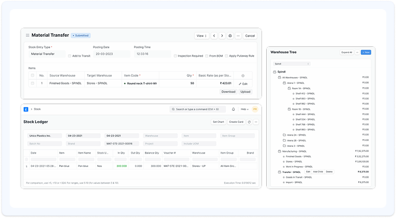Toggle the Add to Transit checkbox

point(69,56)
